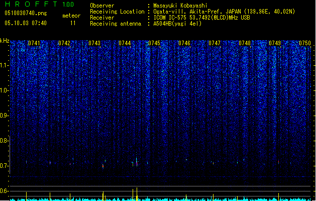The height and width of the screenshot is (201, 316).
Task: Click the 0749 time marker
Action: (x=275, y=43)
